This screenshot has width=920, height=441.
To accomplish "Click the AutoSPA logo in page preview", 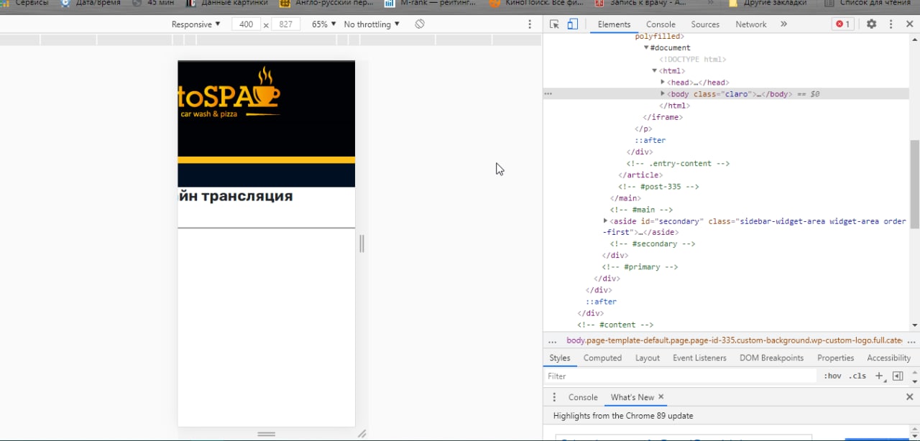I will point(230,93).
